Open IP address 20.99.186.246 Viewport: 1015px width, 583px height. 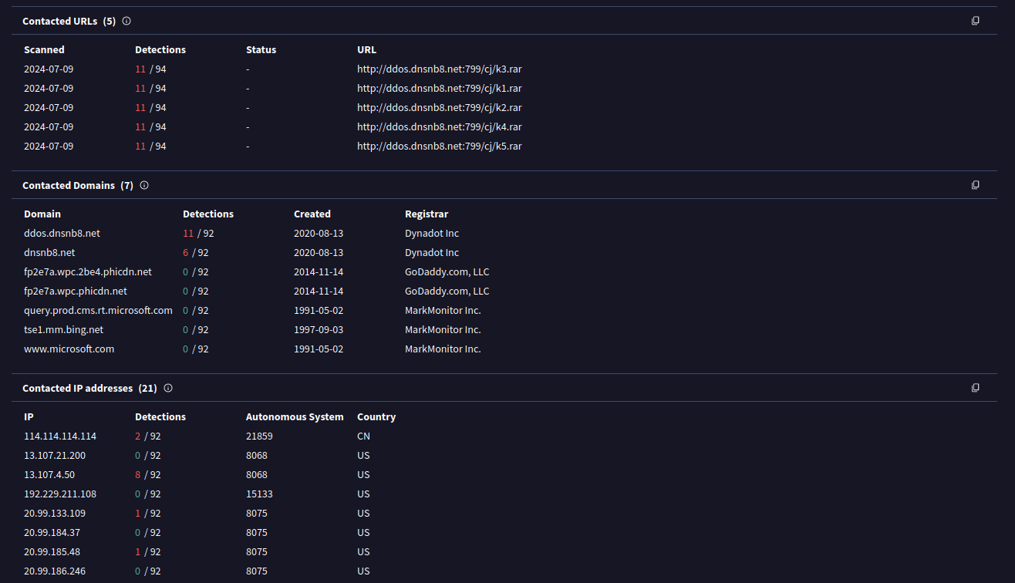coord(55,571)
